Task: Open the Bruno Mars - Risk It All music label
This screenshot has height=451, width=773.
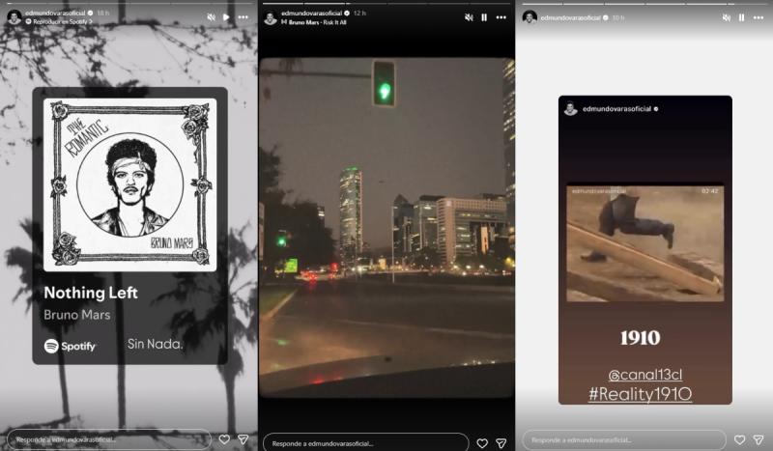Action: click(x=311, y=21)
